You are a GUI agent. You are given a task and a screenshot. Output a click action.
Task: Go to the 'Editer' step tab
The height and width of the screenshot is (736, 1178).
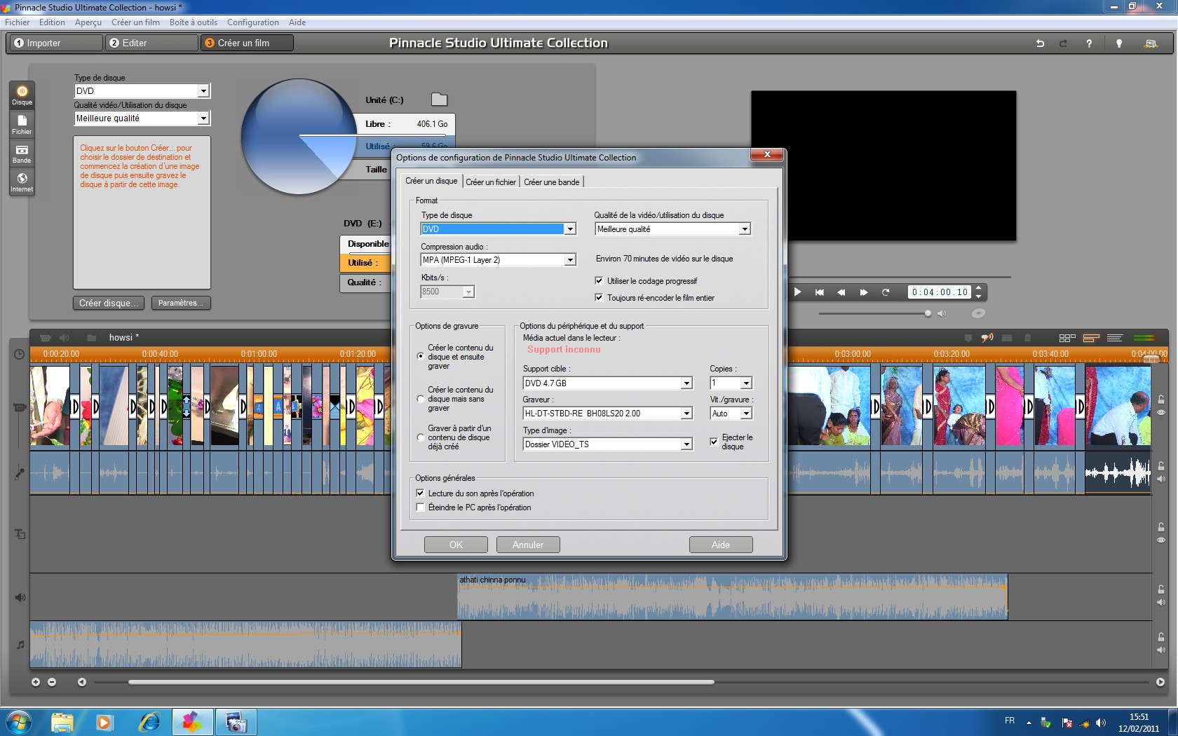[151, 43]
